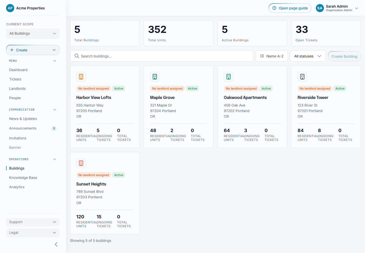
Task: Open the Harbor View Lofts building title
Action: (94, 97)
